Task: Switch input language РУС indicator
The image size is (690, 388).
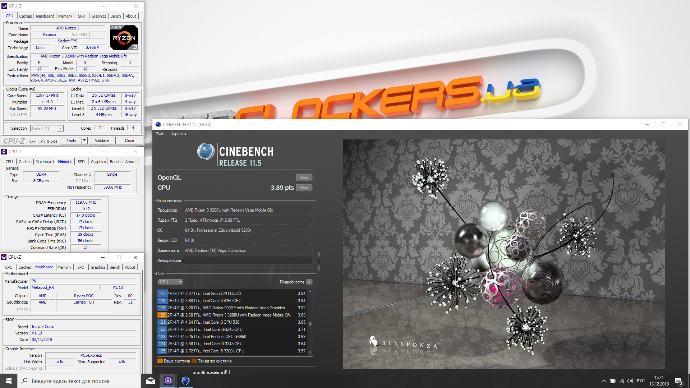Action: [641, 381]
